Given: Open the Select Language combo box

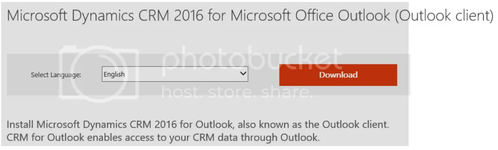Looking at the screenshot, I should pyautogui.click(x=175, y=74).
